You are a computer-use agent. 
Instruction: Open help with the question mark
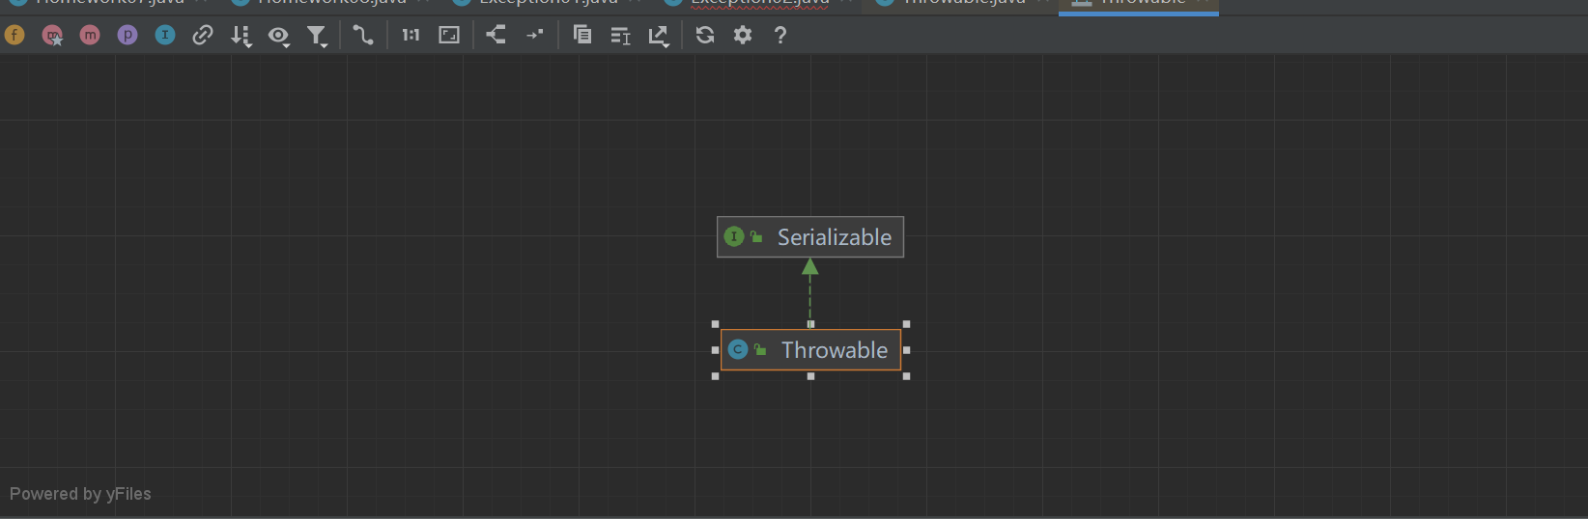click(x=780, y=36)
